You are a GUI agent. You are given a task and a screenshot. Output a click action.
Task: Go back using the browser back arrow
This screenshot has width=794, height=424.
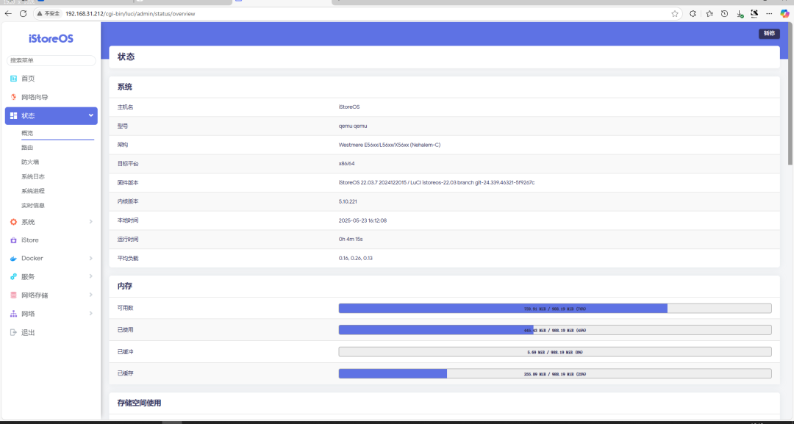pos(8,14)
